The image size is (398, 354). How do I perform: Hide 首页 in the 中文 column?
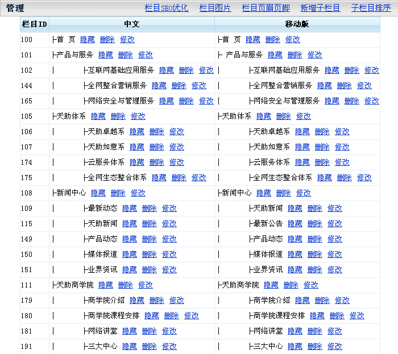tap(88, 40)
